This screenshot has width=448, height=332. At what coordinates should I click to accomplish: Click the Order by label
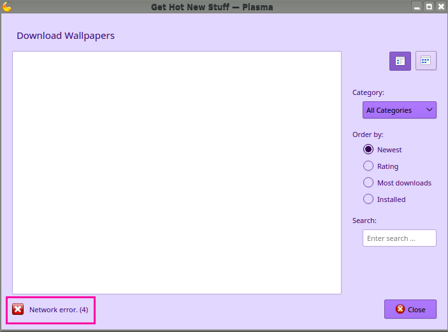coord(368,134)
